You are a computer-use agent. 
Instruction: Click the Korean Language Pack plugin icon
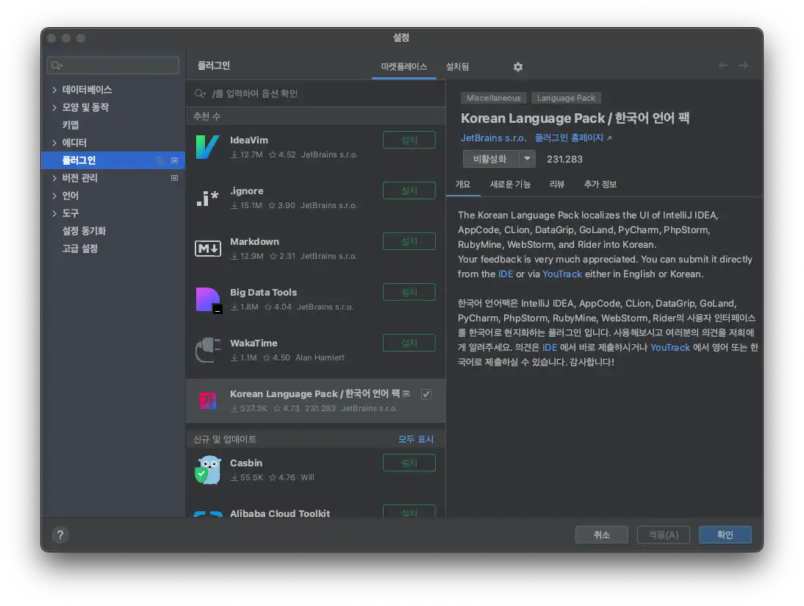208,400
